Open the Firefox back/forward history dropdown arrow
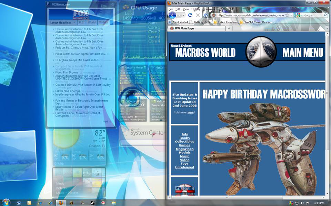This screenshot has width=331, height=206. click(184, 15)
